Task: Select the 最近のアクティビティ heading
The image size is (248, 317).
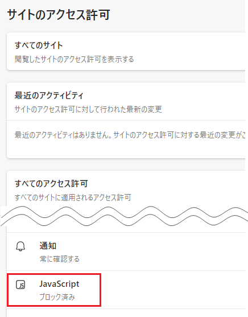Action: pos(49,95)
